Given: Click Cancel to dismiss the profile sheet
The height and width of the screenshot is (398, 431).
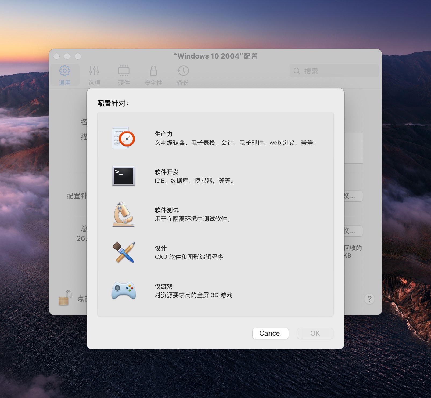Looking at the screenshot, I should coord(271,333).
